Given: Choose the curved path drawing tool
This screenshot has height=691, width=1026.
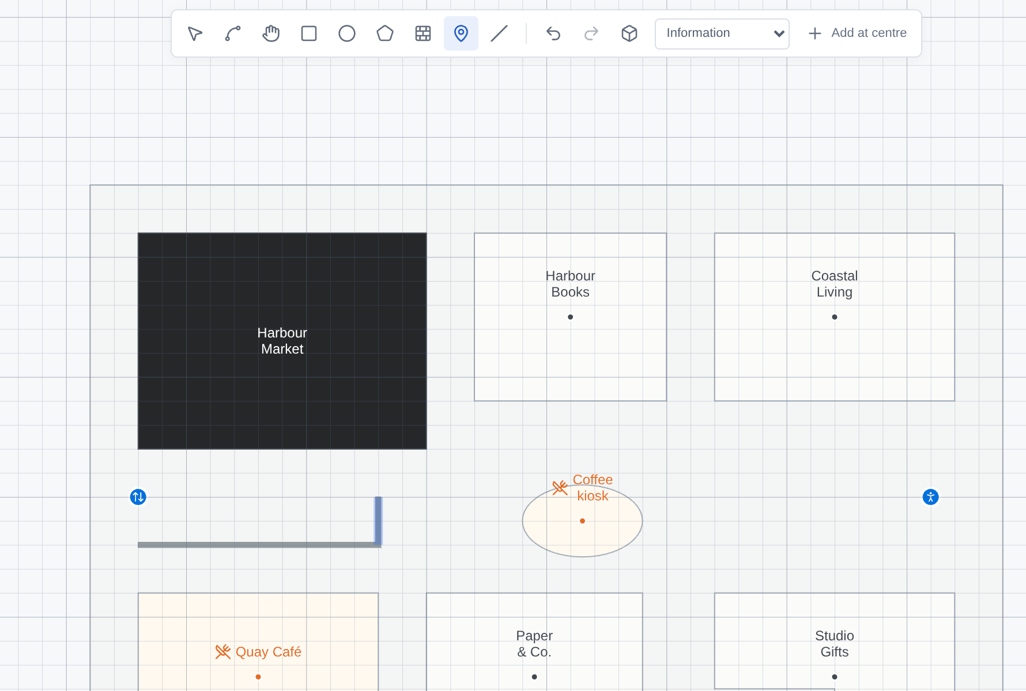Looking at the screenshot, I should [x=233, y=33].
